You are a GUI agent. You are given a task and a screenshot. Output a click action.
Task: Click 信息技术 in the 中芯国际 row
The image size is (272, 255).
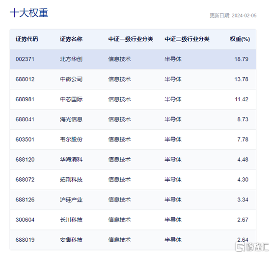119,99
